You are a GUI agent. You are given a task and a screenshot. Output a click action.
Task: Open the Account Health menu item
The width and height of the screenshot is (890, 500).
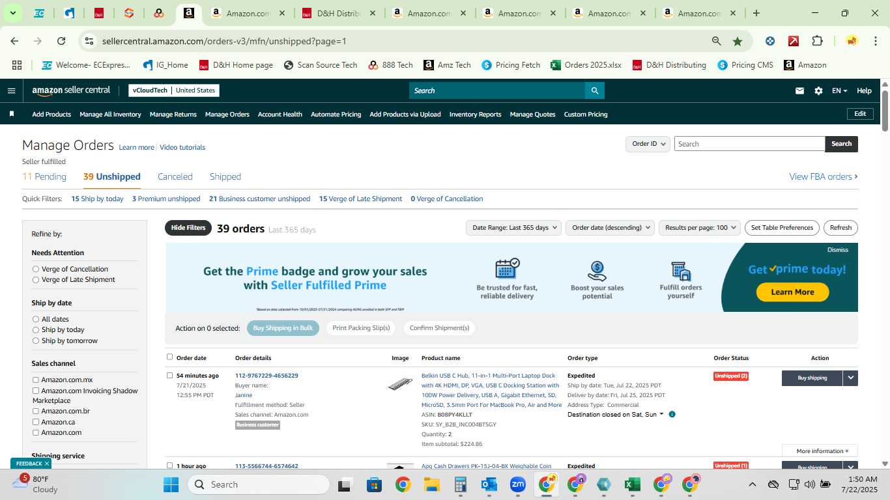pyautogui.click(x=280, y=114)
